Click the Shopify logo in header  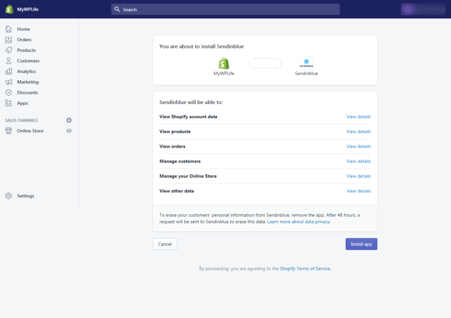(x=10, y=9)
